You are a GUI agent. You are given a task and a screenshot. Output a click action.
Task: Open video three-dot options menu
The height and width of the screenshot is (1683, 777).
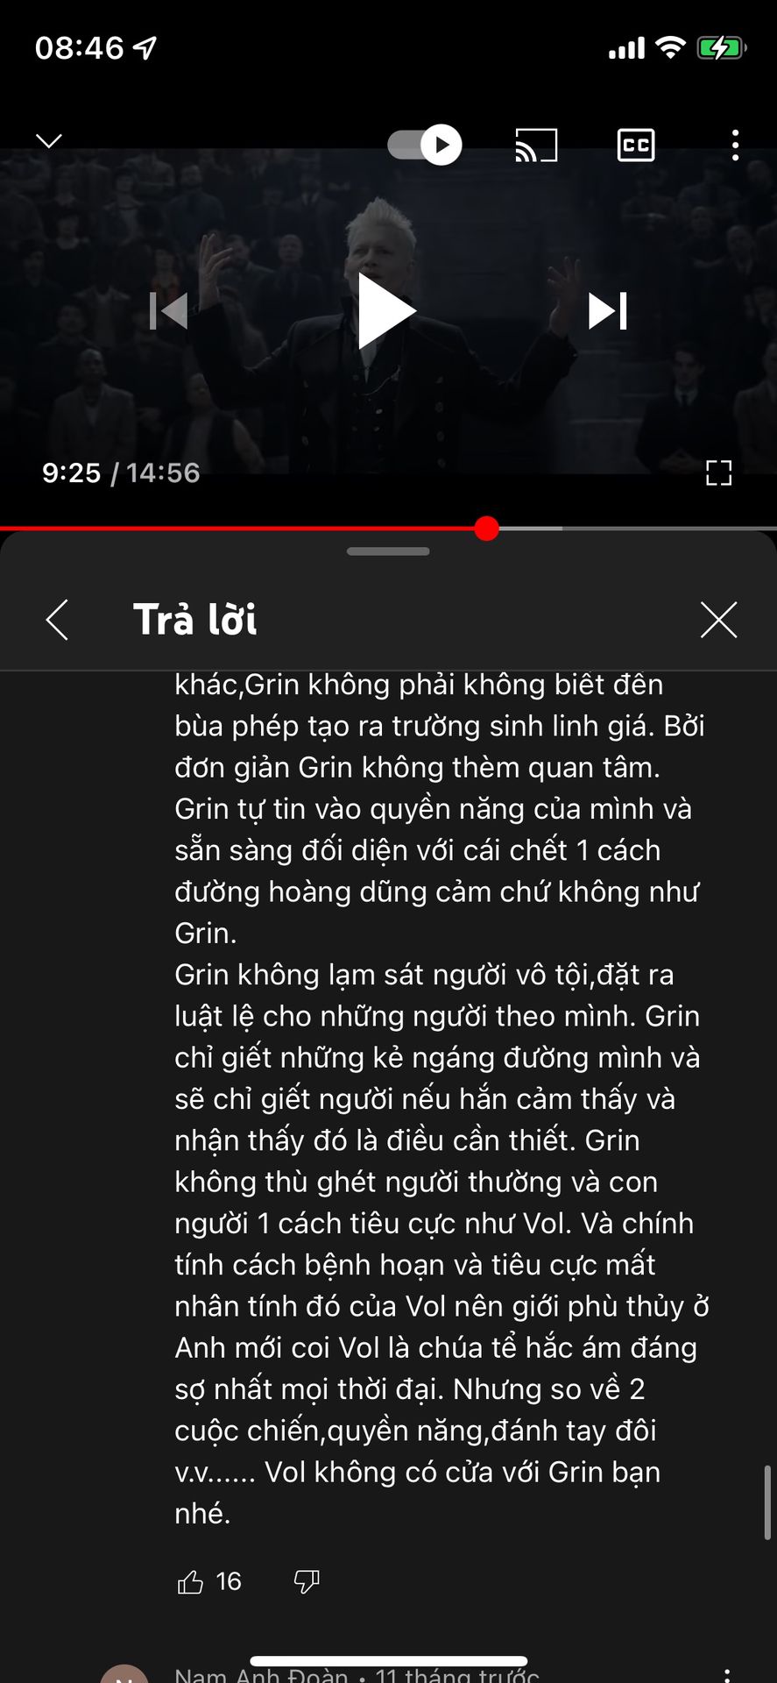(x=735, y=145)
